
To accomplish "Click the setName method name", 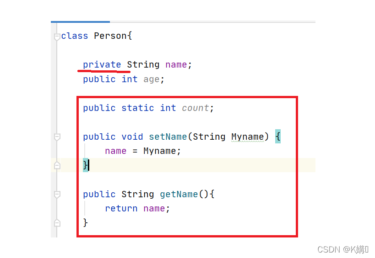I will 168,137.
